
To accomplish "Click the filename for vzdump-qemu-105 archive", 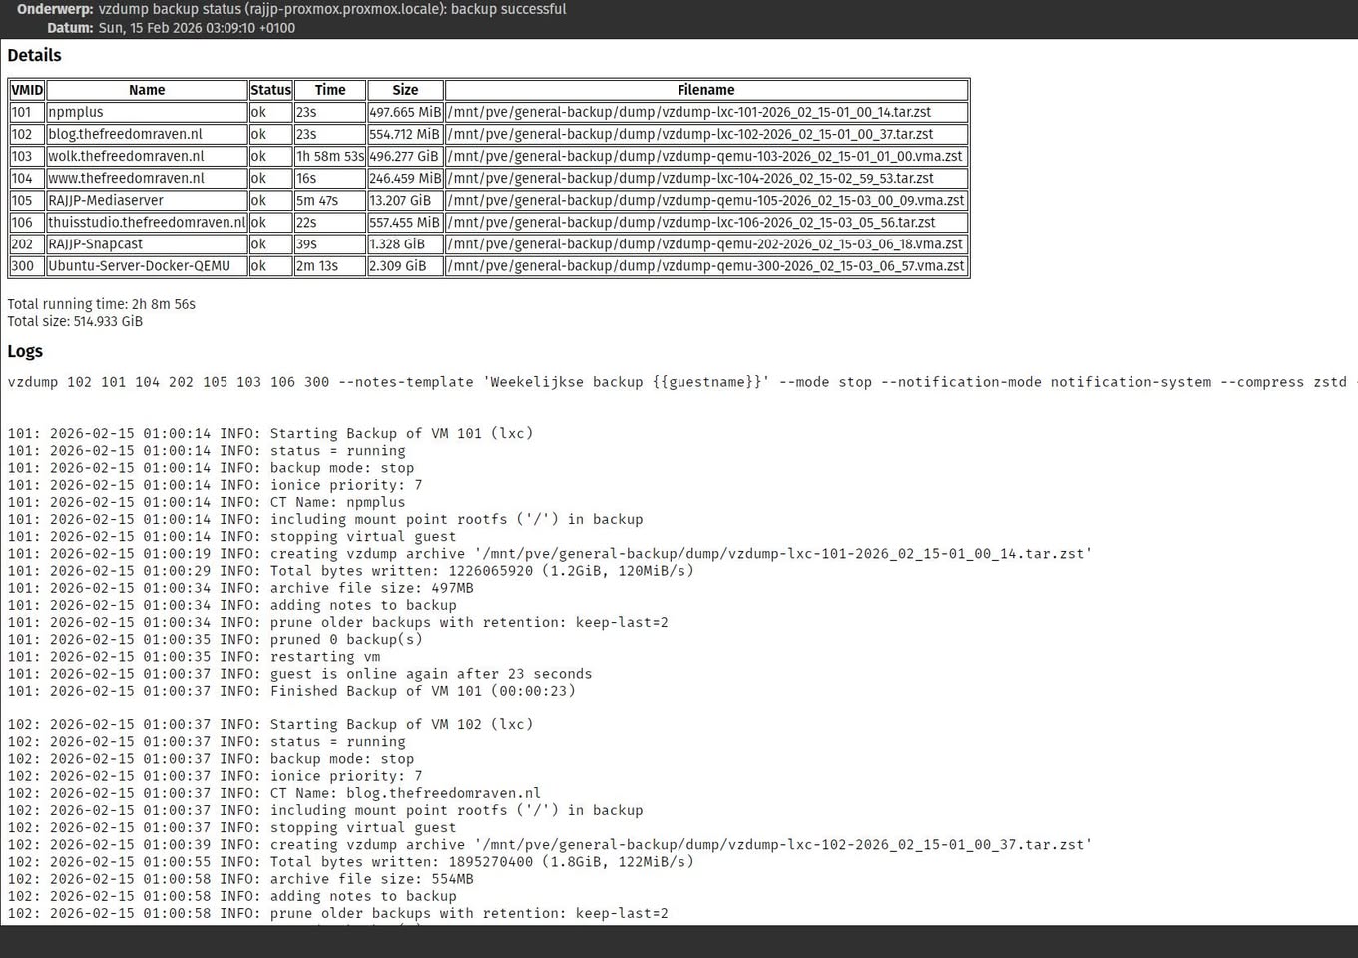I will pos(706,200).
